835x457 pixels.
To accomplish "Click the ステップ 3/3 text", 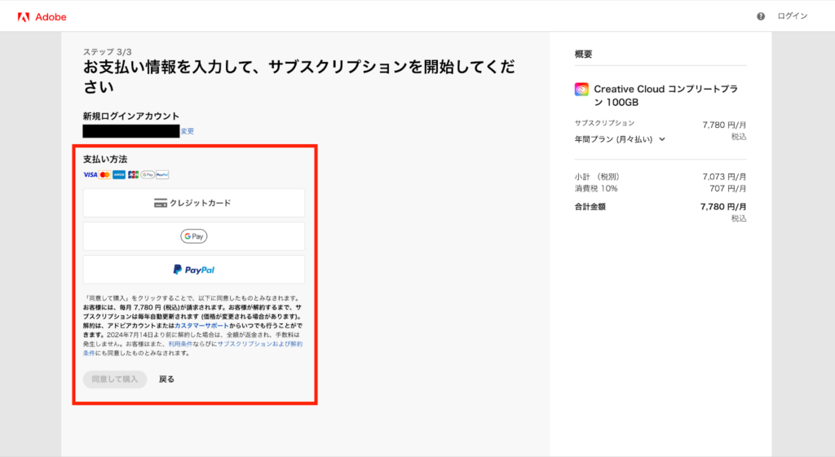I will pyautogui.click(x=107, y=51).
